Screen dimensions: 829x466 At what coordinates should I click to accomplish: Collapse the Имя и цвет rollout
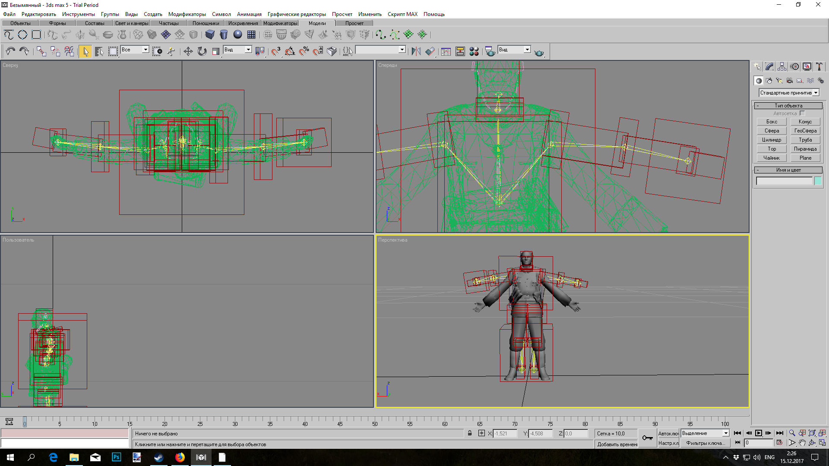coord(788,170)
